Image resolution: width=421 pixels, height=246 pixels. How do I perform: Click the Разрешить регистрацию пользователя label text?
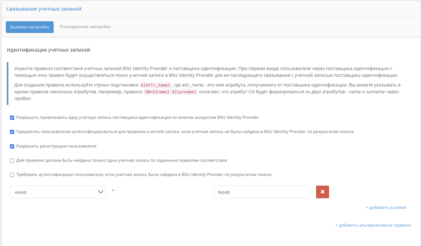[56, 146]
